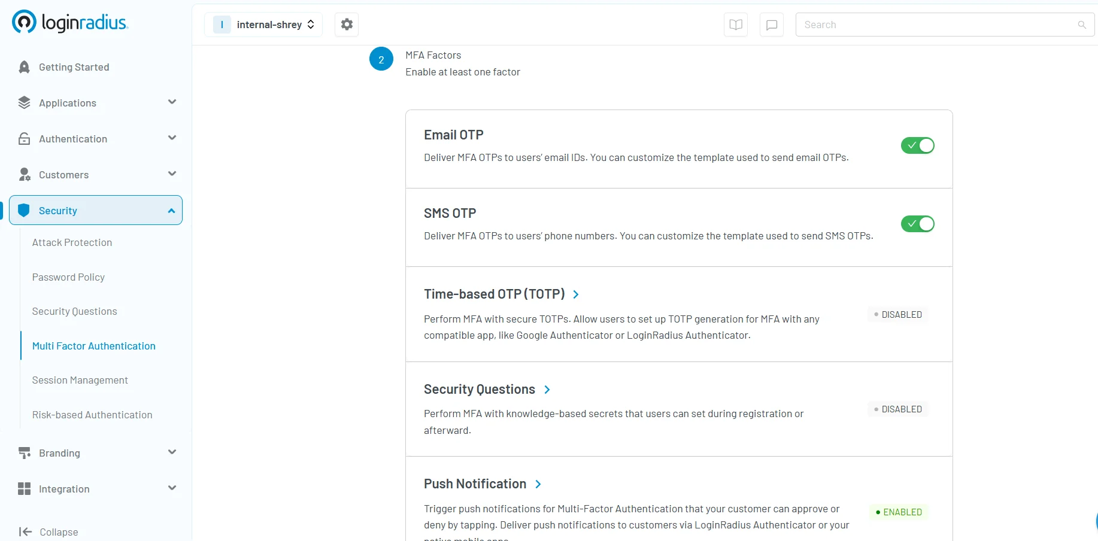The height and width of the screenshot is (541, 1098).
Task: Click the Customers icon in sidebar
Action: (x=24, y=174)
